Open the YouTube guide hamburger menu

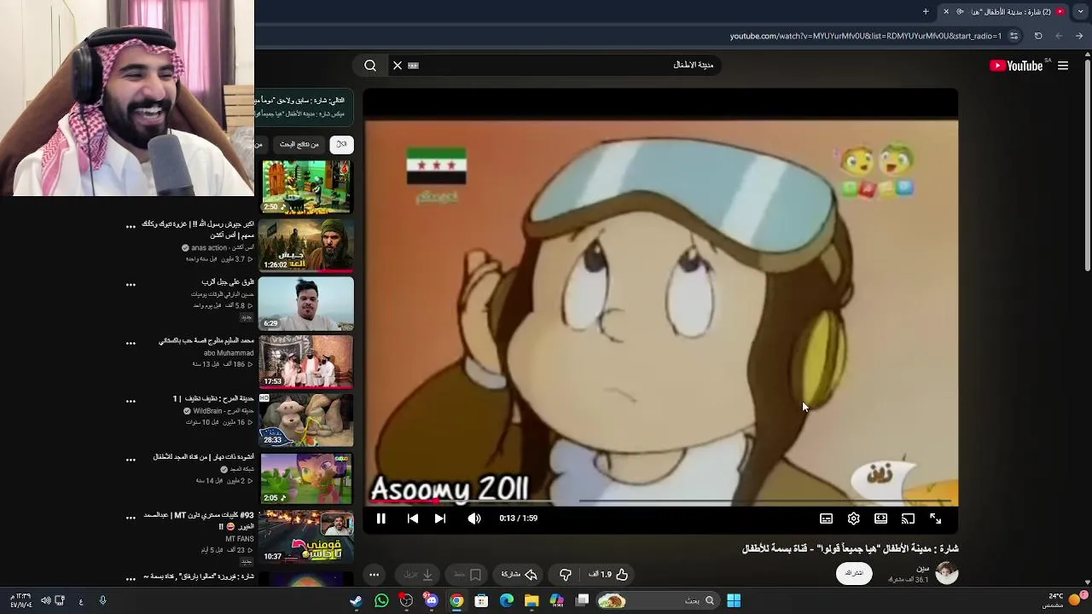click(x=1063, y=66)
